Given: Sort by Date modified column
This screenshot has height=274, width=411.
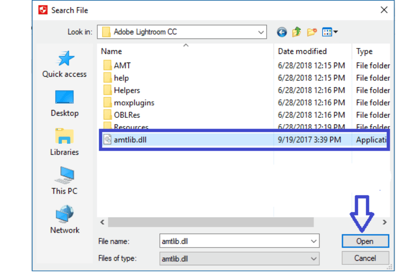Looking at the screenshot, I should pos(302,52).
